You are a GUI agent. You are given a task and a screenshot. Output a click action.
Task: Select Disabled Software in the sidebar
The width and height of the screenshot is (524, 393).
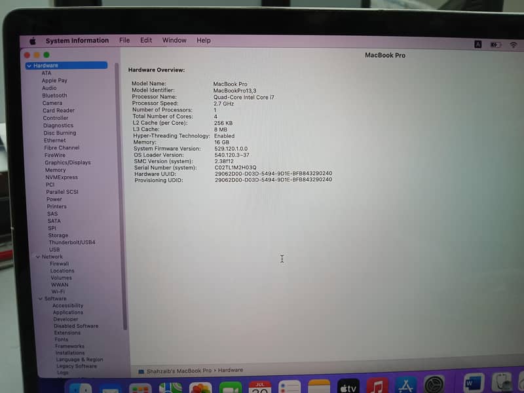tap(76, 326)
